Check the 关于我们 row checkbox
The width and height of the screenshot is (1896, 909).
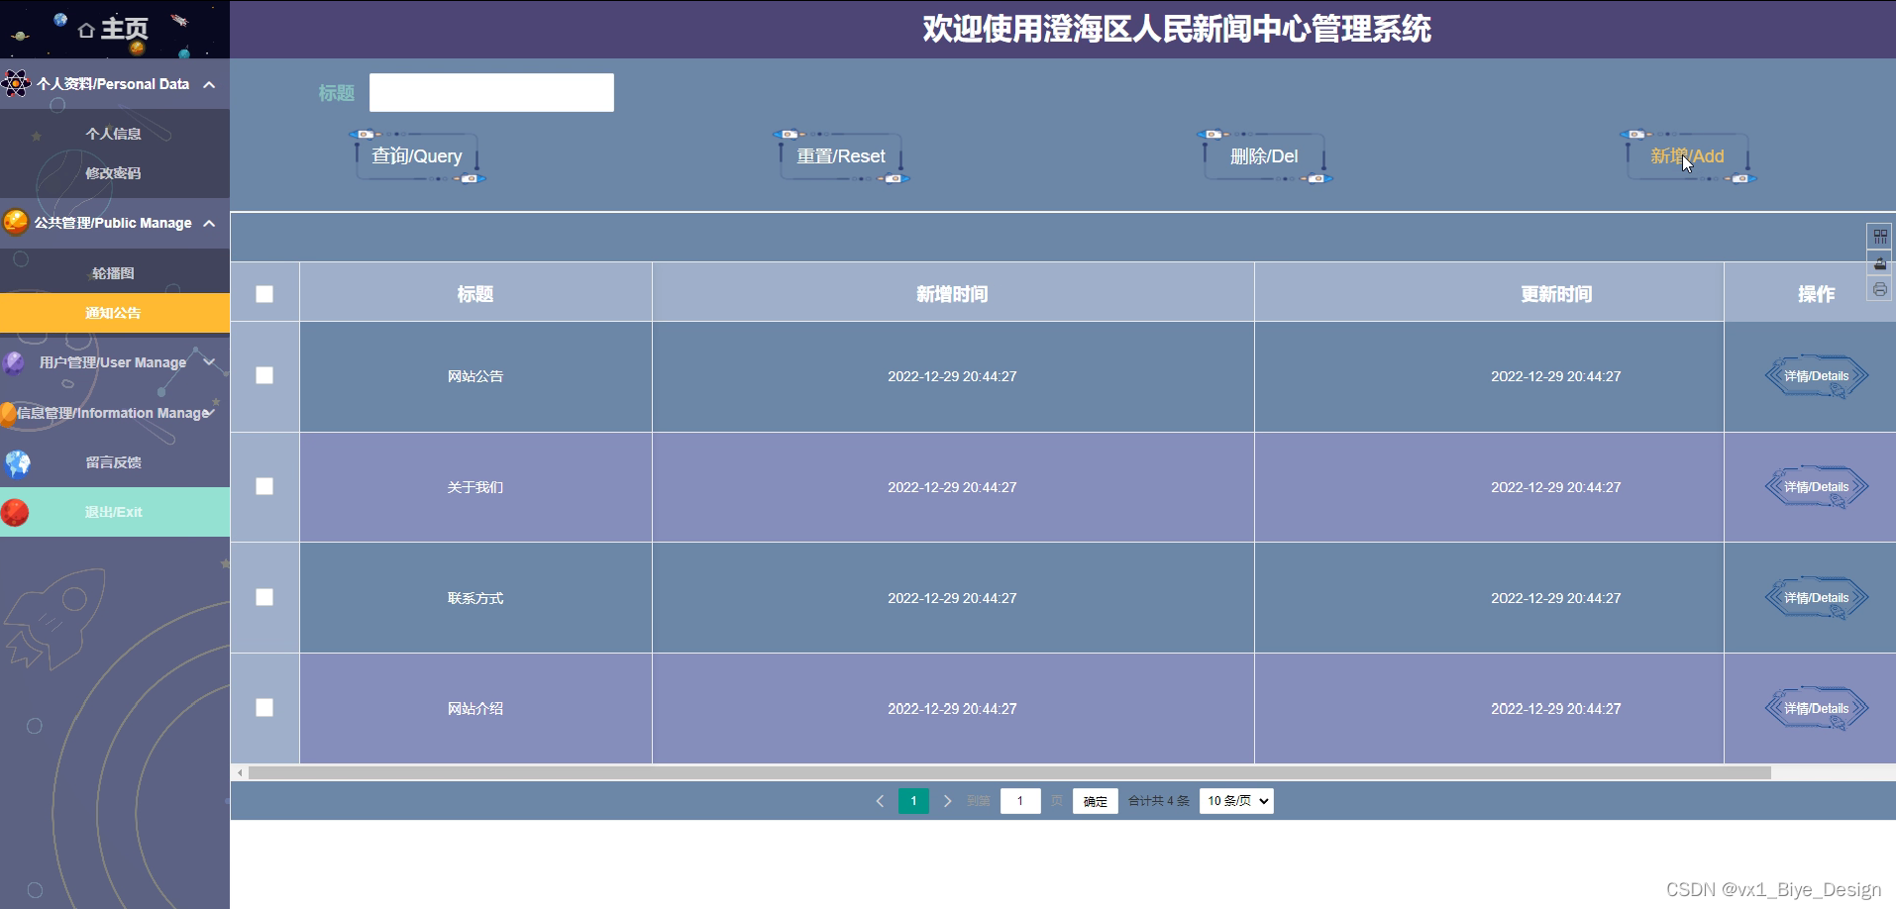click(x=264, y=486)
